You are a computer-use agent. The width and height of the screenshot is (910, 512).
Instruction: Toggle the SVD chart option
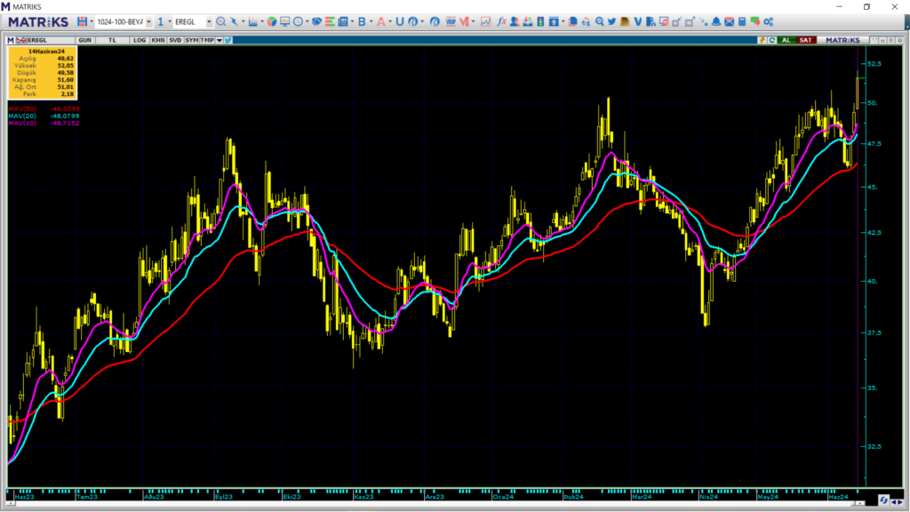[x=174, y=40]
